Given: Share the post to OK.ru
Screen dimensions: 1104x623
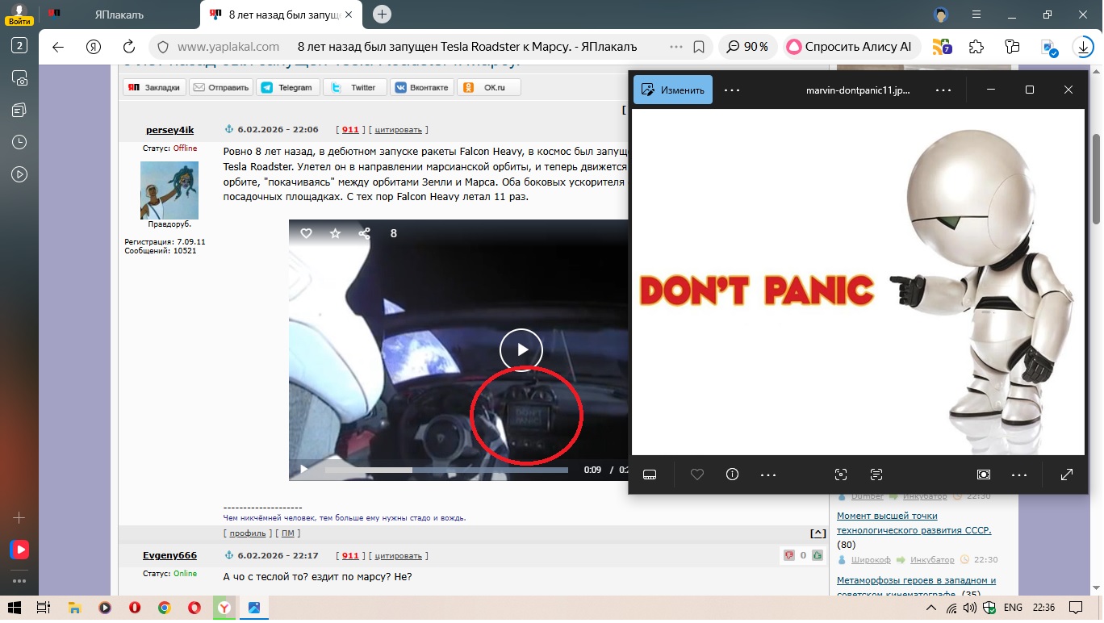Looking at the screenshot, I should 489,87.
